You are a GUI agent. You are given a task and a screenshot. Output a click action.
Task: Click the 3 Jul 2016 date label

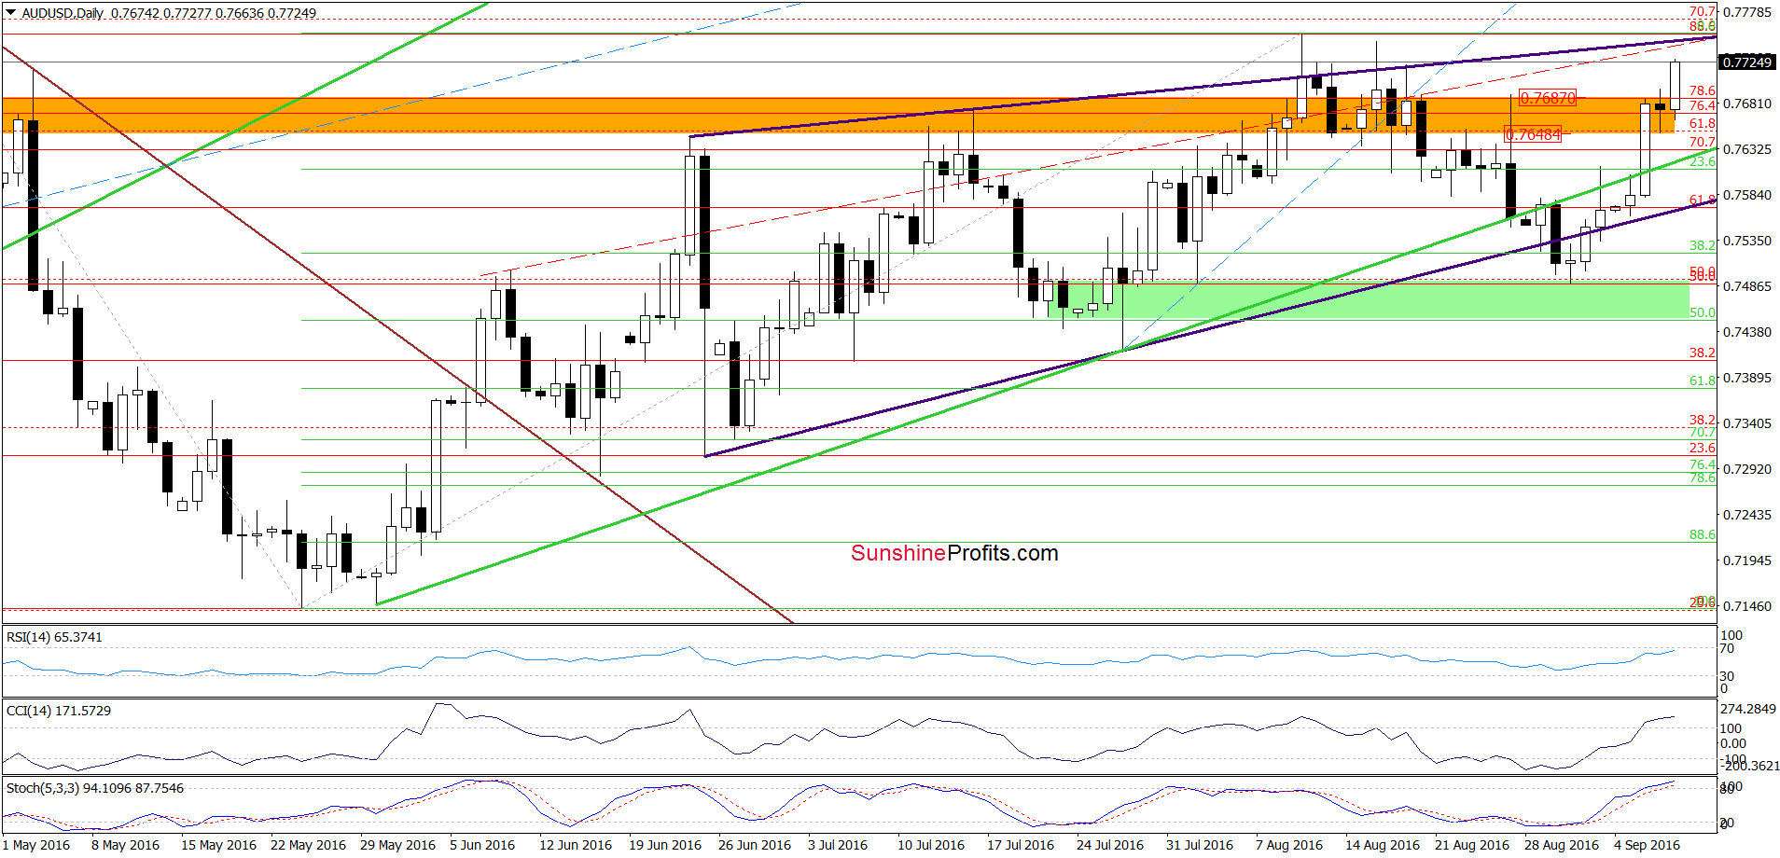[838, 845]
